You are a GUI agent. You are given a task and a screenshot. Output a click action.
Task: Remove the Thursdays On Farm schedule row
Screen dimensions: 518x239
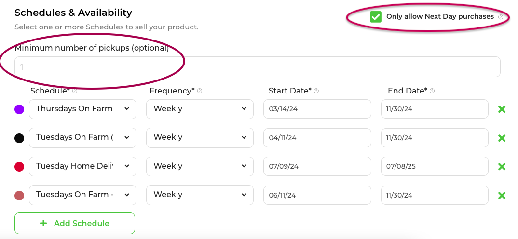coord(502,109)
